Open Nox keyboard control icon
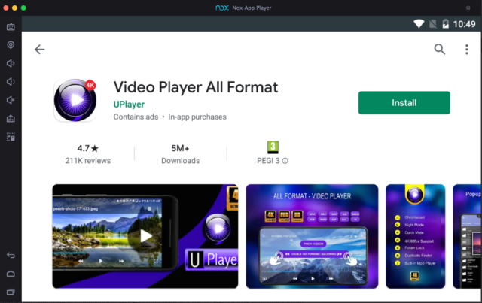The image size is (482, 303). 11,27
